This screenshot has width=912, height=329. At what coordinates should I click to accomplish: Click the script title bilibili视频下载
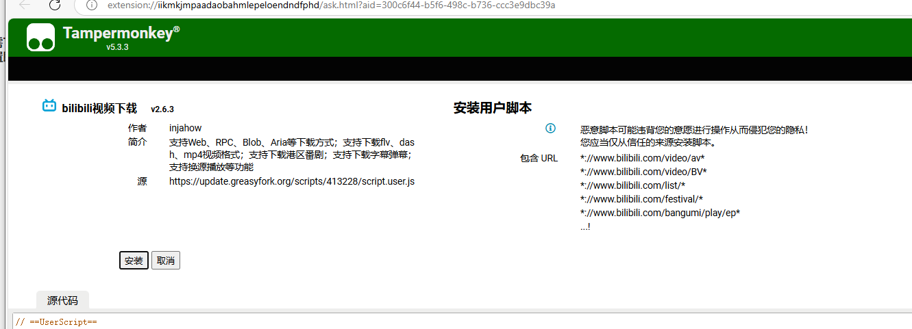coord(99,108)
